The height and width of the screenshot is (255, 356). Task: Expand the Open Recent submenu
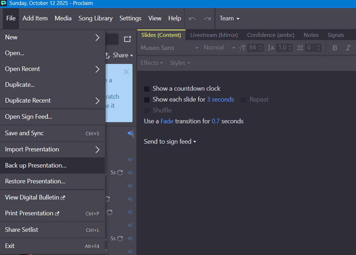[53, 69]
